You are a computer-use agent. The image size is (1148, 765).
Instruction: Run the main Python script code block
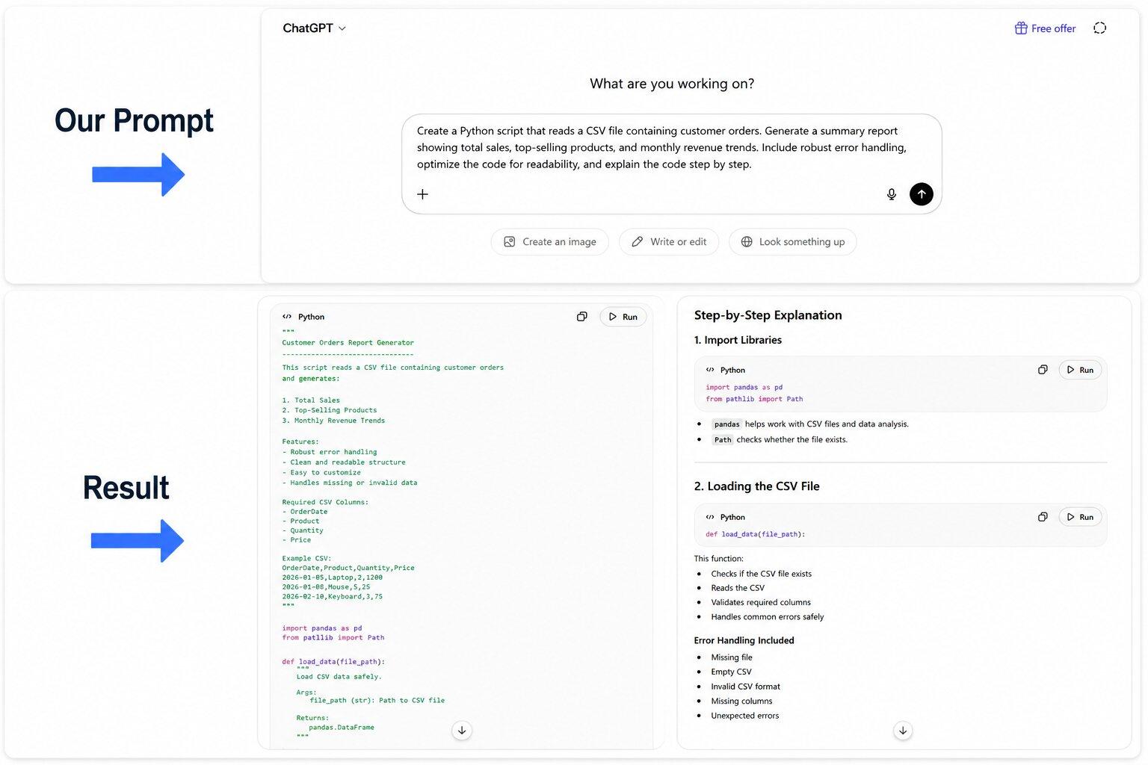click(x=623, y=317)
